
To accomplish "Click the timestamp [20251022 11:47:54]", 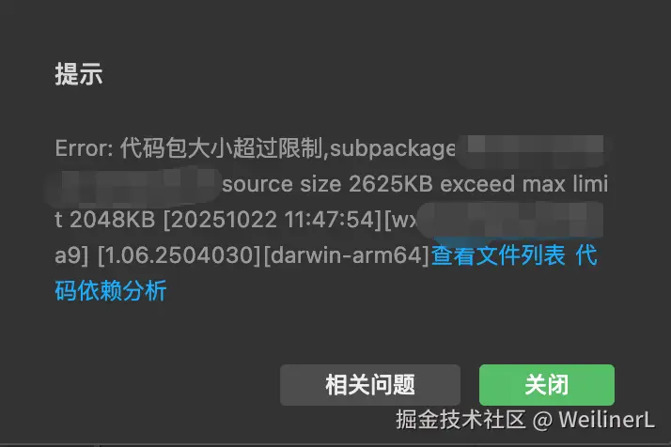I will coord(273,220).
